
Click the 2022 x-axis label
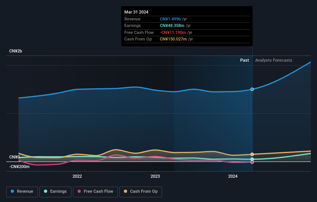click(x=77, y=176)
